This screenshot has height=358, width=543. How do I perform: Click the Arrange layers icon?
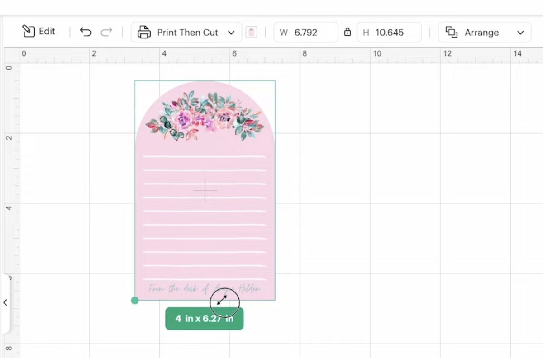[x=451, y=32]
